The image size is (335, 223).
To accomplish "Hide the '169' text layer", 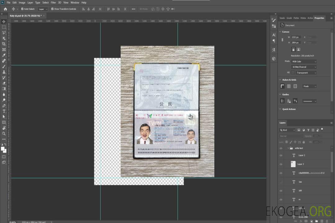I will click(x=281, y=191).
